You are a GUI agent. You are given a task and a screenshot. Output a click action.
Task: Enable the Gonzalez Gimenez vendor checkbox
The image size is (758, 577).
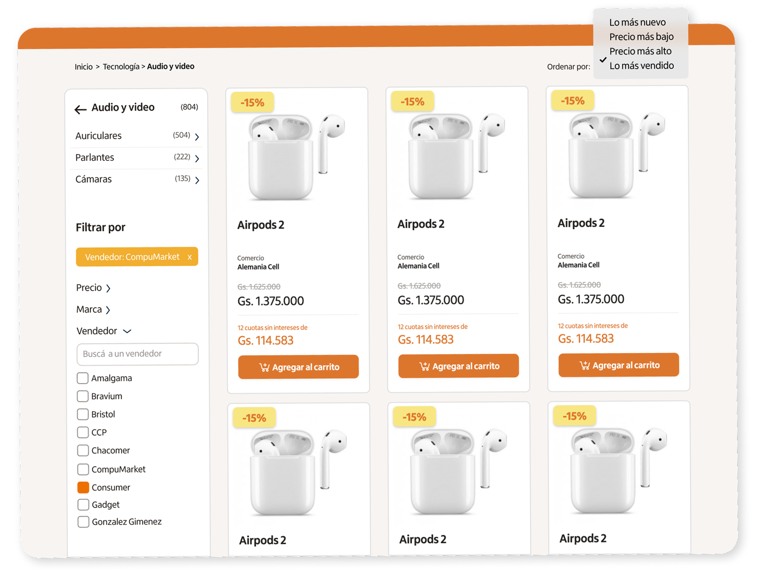pyautogui.click(x=83, y=522)
